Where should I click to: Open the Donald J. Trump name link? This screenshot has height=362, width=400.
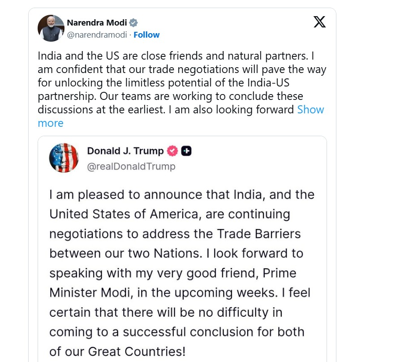[125, 151]
